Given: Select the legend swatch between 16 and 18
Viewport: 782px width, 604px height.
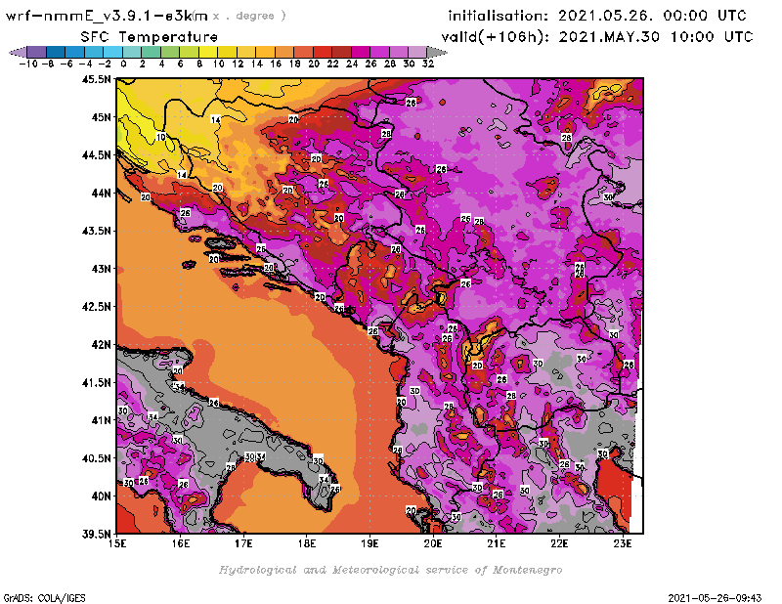Looking at the screenshot, I should (283, 52).
